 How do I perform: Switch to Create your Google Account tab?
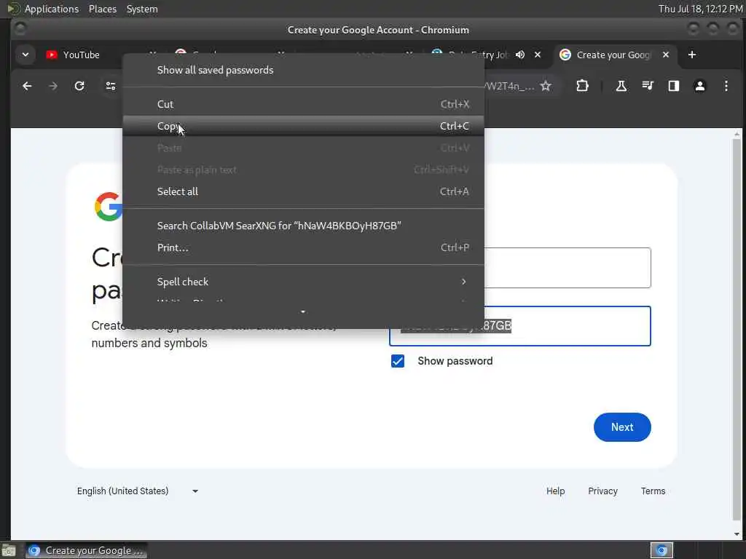click(x=615, y=55)
